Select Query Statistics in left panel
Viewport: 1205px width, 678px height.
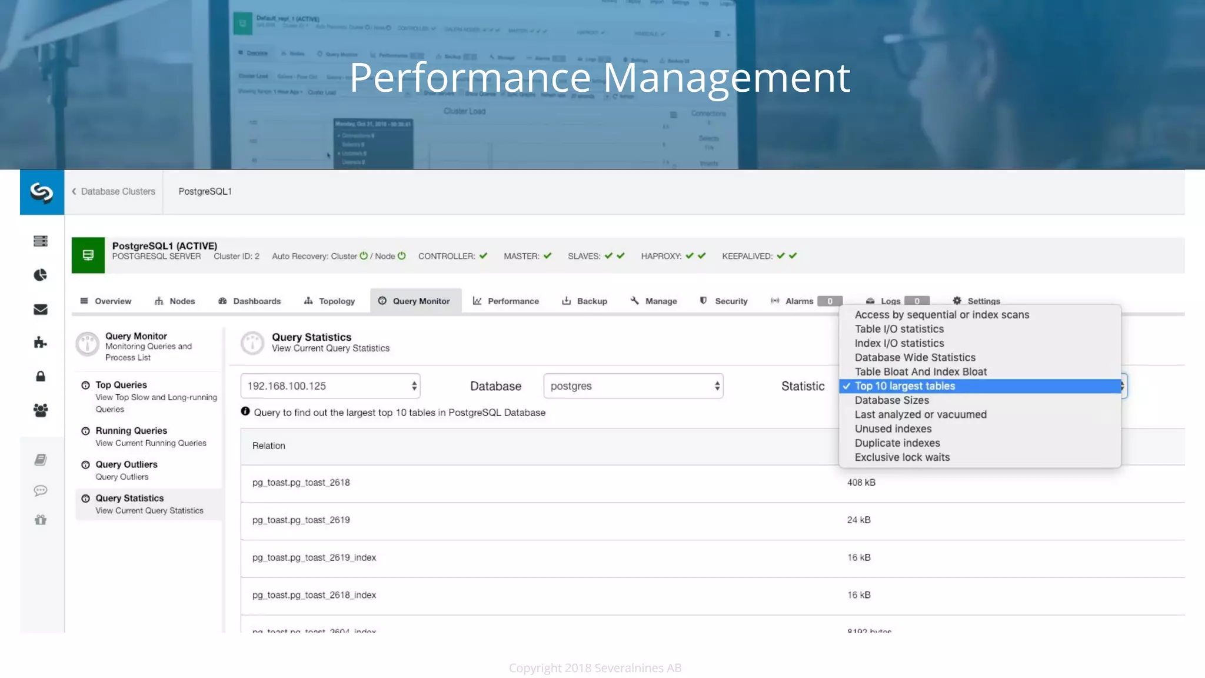coord(149,504)
